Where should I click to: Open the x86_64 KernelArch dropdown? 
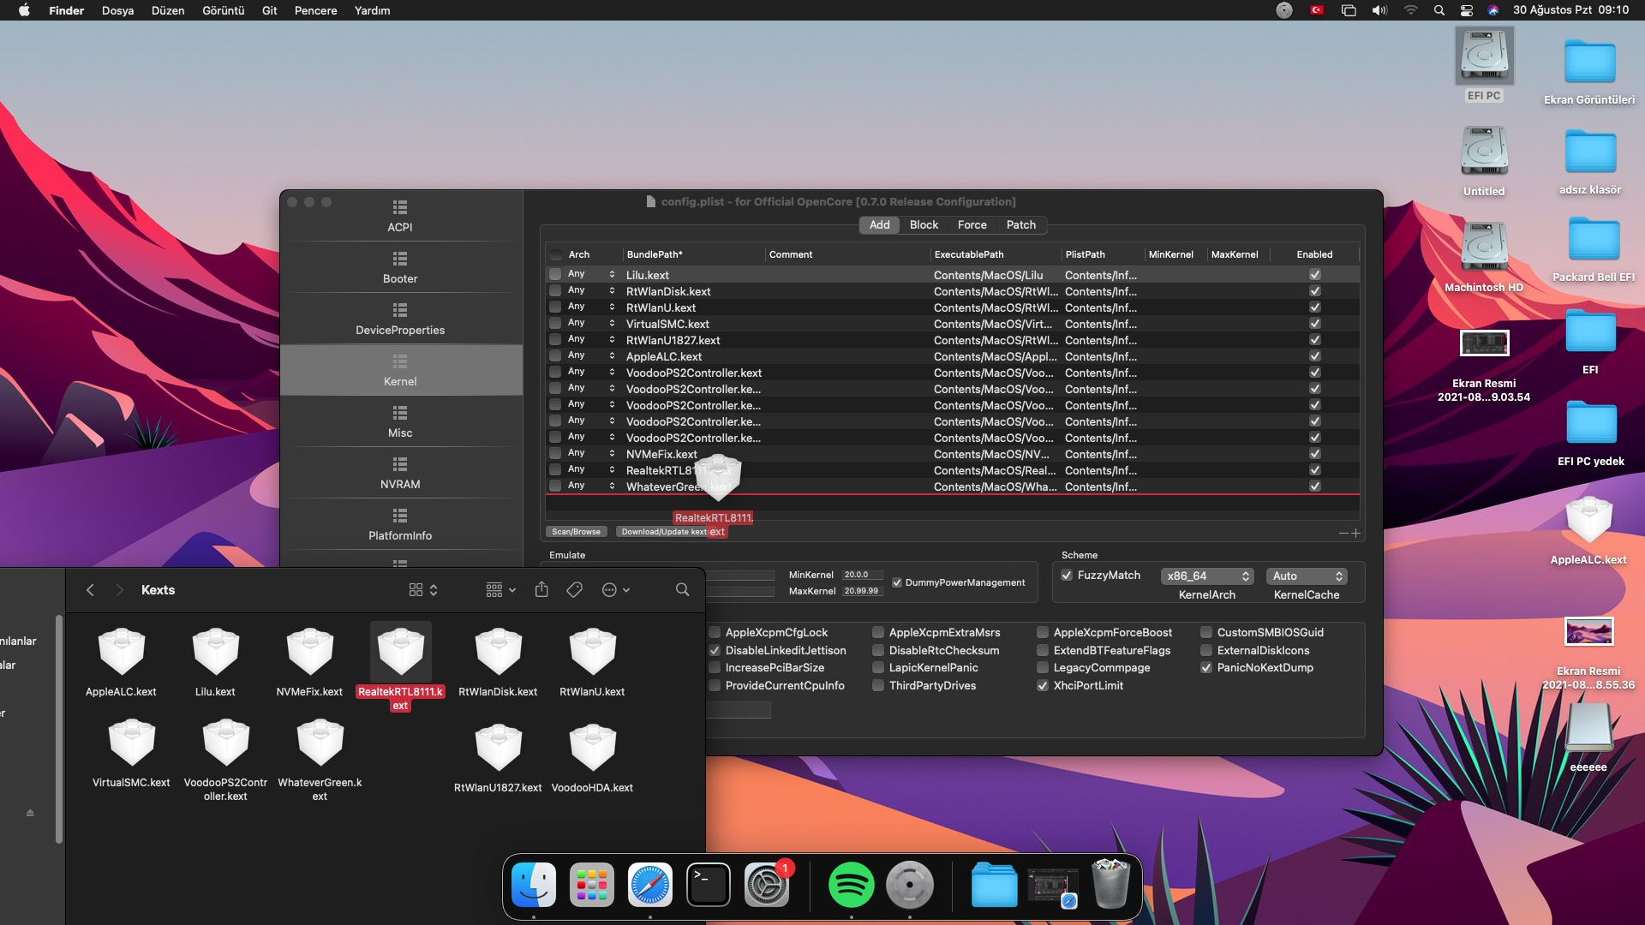1208,576
